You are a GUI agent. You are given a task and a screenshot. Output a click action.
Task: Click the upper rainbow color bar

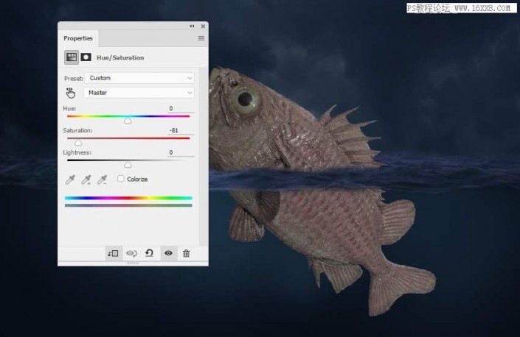tap(128, 198)
